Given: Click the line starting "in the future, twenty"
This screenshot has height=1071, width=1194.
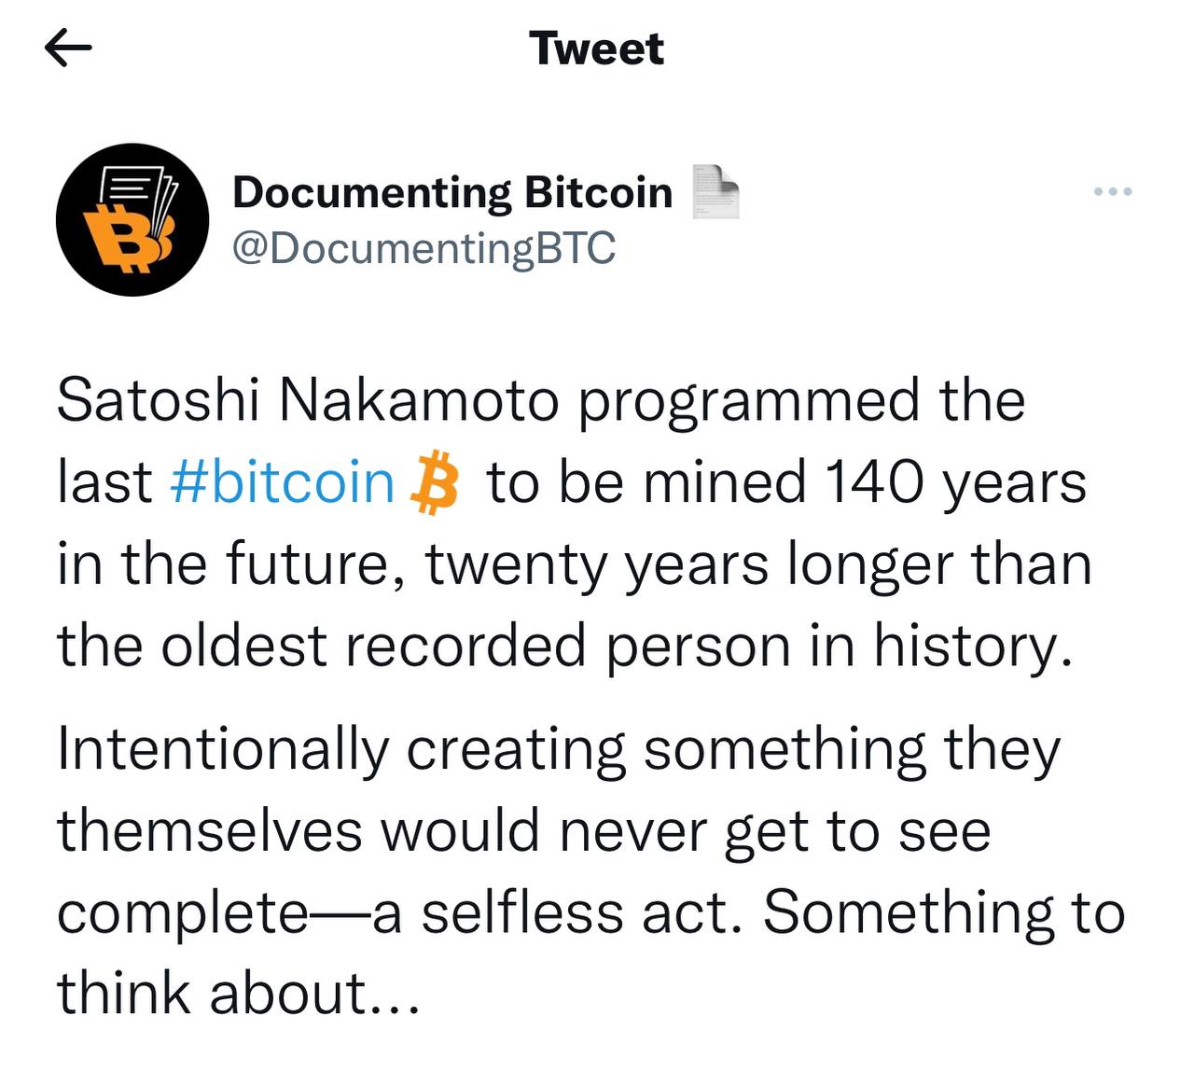Looking at the screenshot, I should (575, 565).
